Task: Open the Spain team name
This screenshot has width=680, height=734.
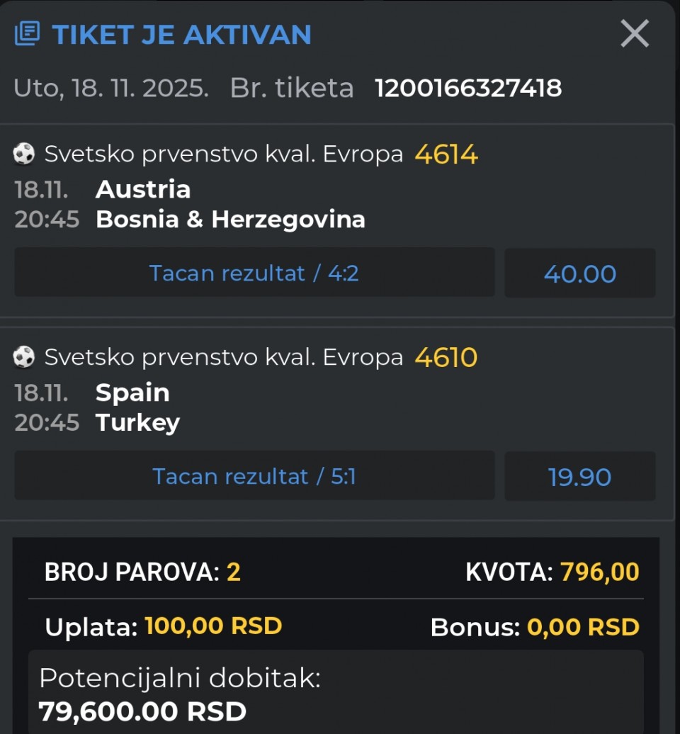Action: coord(132,393)
